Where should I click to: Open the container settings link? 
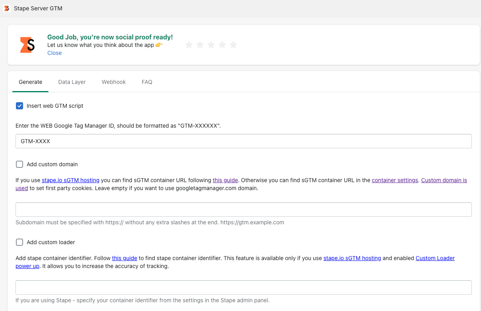(x=395, y=180)
